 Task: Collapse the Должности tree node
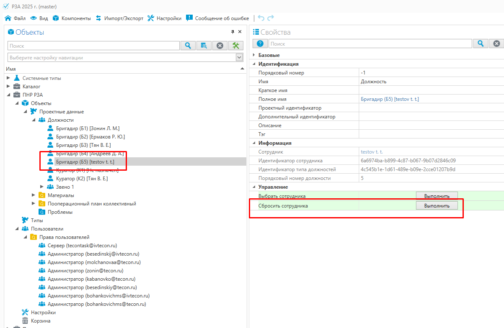click(34, 120)
